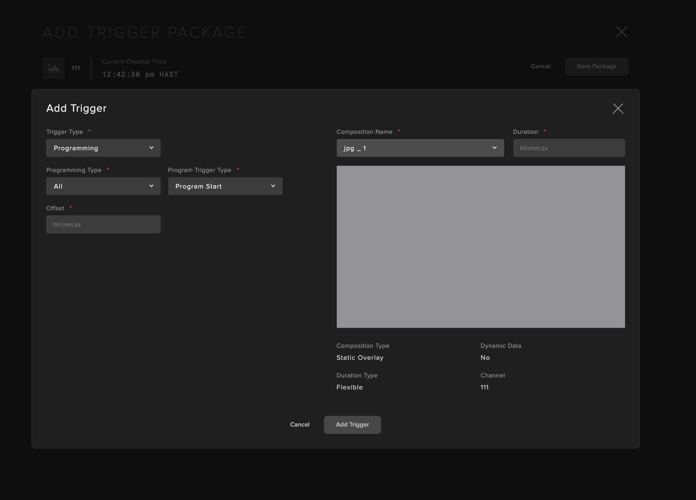
Task: Click the Add Trigger button
Action: click(x=352, y=425)
